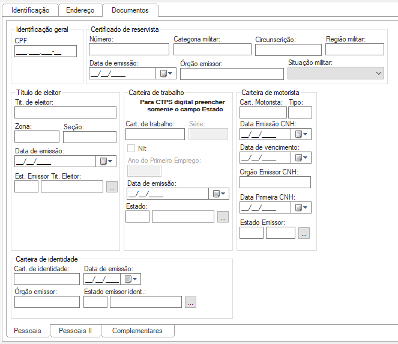
Task: Open calendar picker for Data Primeira CNH
Action: 301,207
